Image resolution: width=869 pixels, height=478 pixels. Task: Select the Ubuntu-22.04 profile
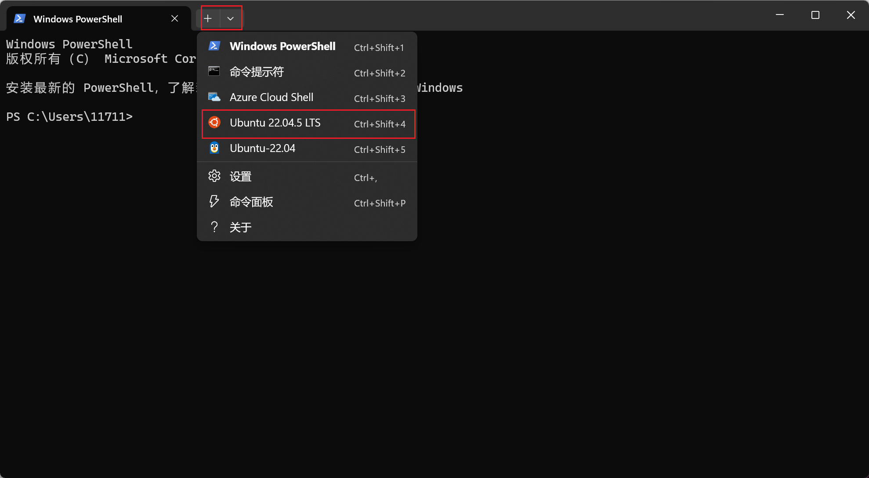[262, 148]
